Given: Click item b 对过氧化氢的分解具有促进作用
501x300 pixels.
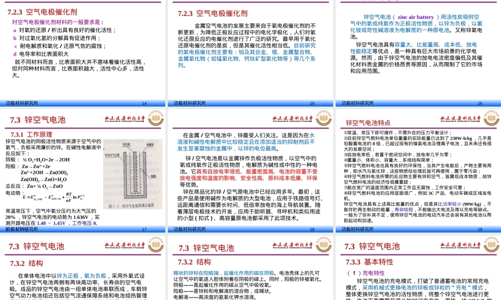Looking at the screenshot, I should click(x=57, y=38).
